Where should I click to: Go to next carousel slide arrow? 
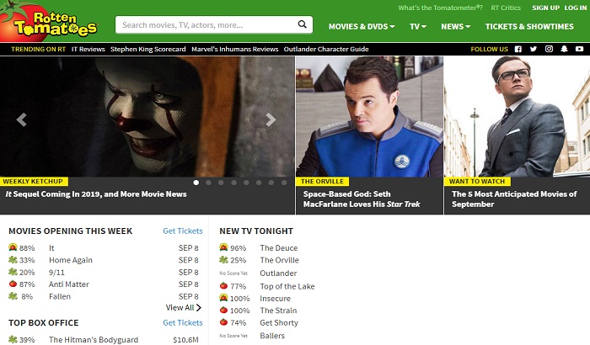coord(271,119)
